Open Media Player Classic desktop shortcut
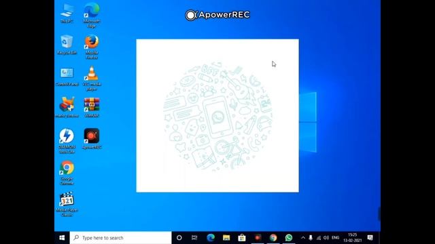Viewport: 435px width, 244px height. [x=67, y=204]
